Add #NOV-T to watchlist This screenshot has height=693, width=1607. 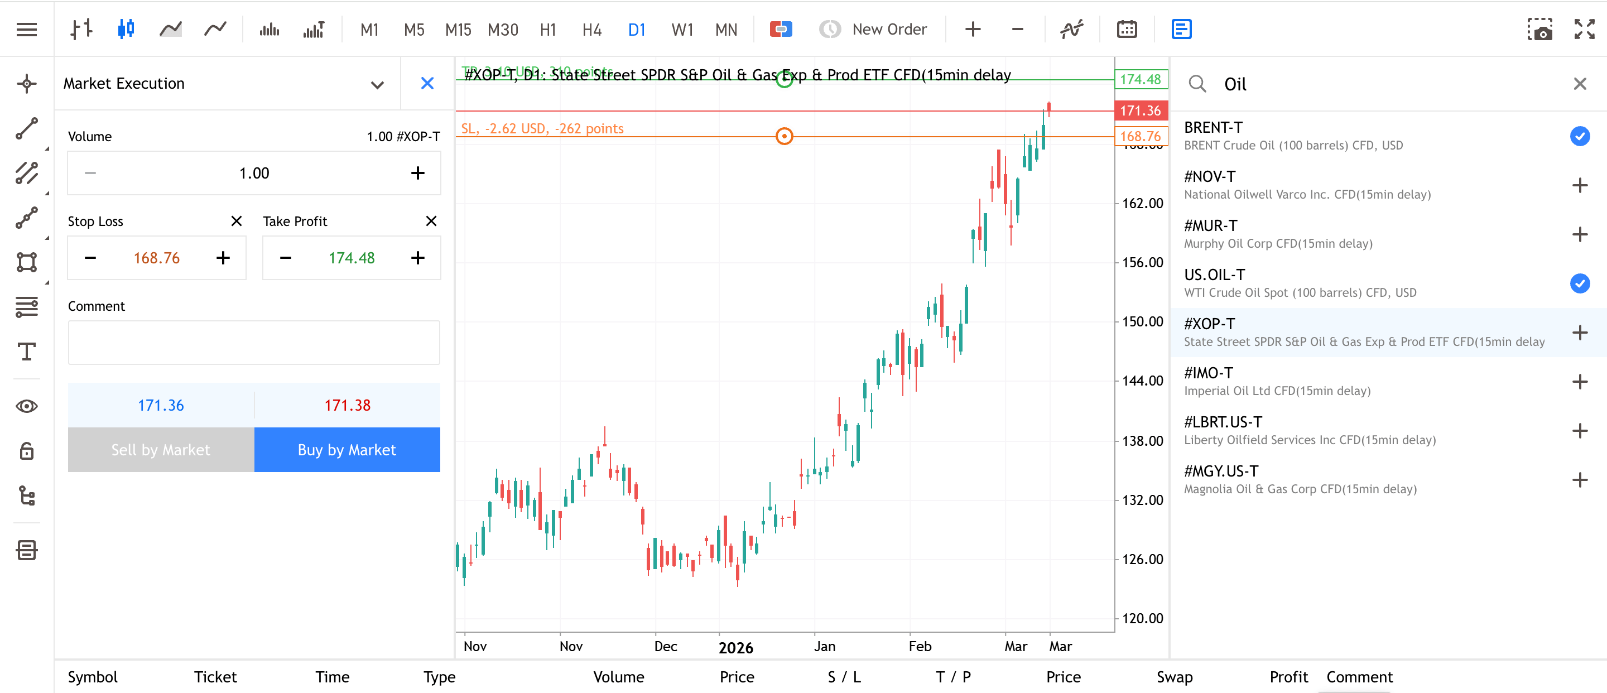coord(1580,185)
